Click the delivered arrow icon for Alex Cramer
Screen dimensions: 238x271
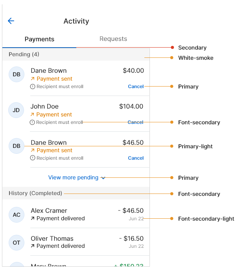[x=33, y=218]
